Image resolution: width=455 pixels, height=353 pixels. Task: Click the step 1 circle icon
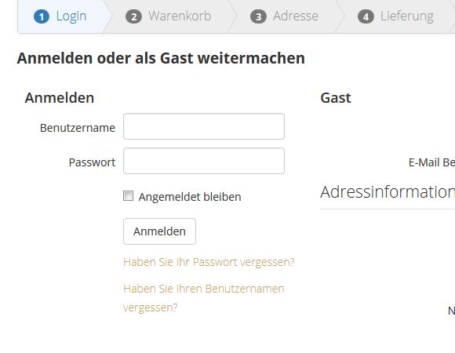coord(42,16)
